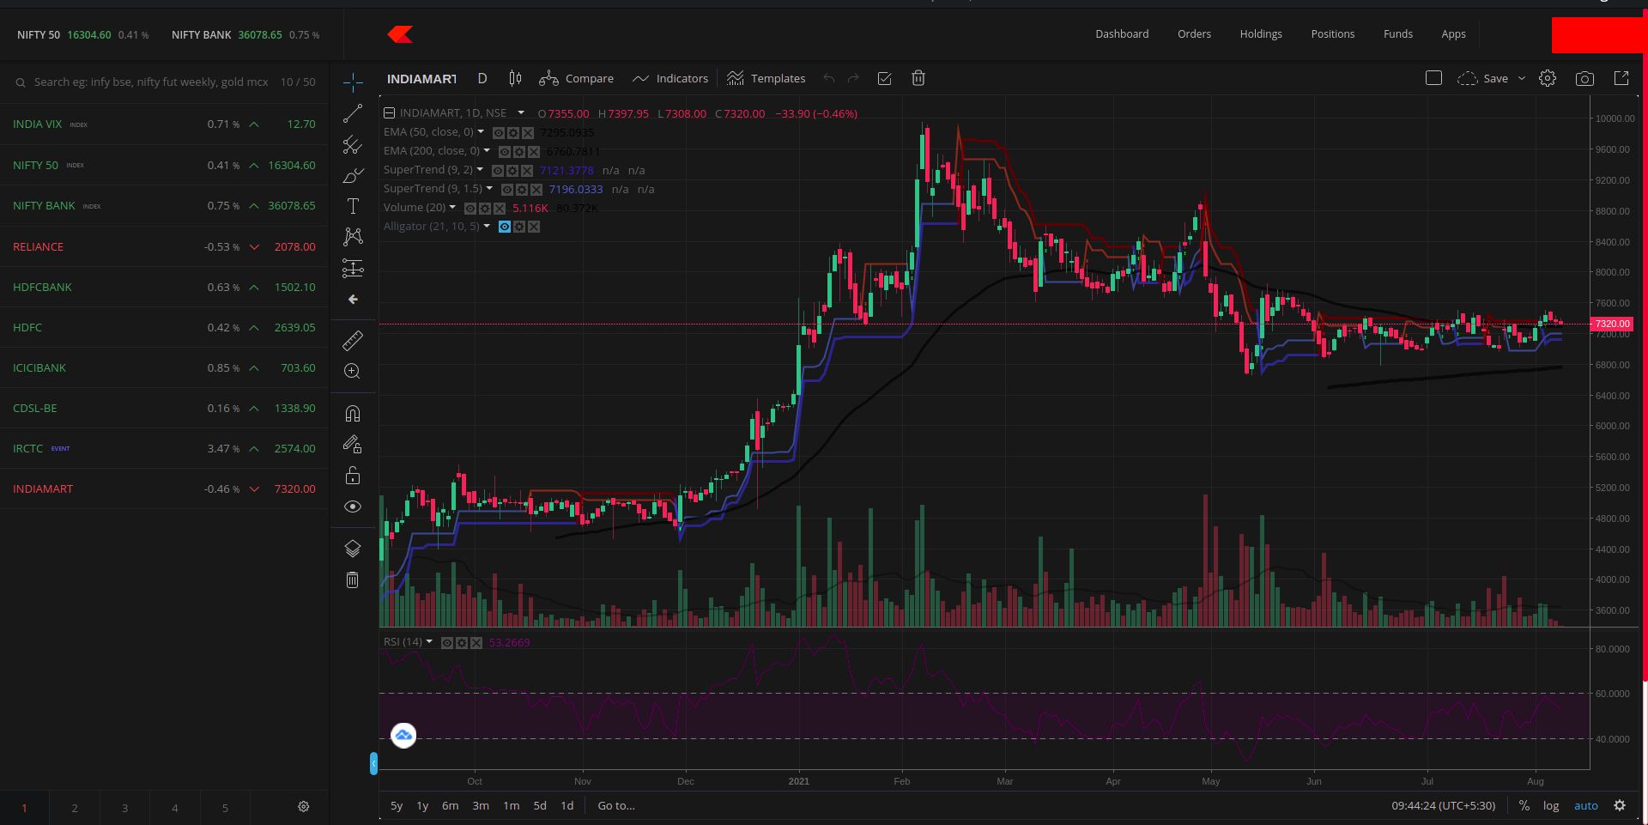Select IRCTC in the watchlist
The image size is (1648, 825).
coord(164,448)
